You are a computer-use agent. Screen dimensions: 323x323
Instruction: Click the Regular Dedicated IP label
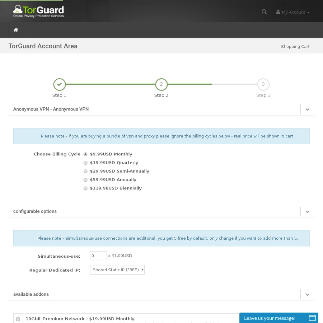[55, 270]
